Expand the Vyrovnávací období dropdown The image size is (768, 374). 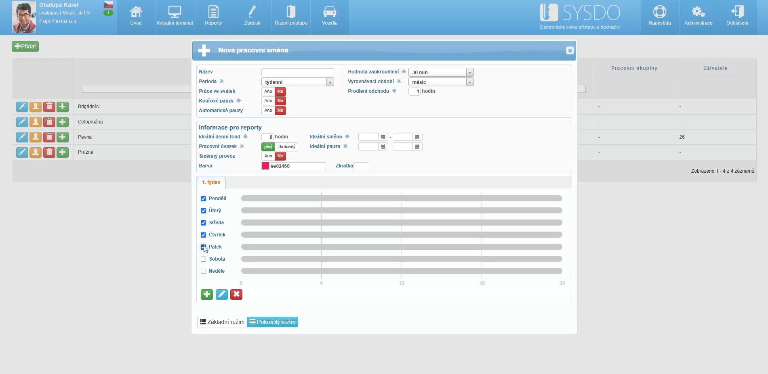[469, 82]
